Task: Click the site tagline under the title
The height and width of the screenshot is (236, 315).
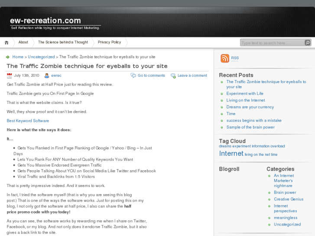Action: (55, 28)
